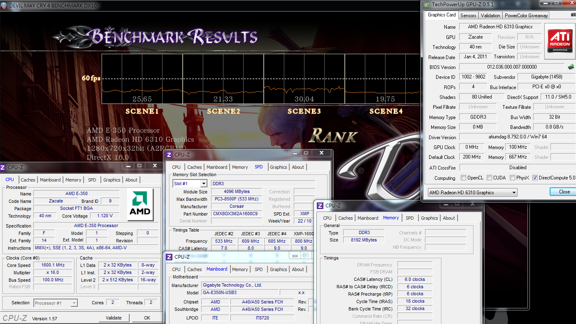The height and width of the screenshot is (324, 576).
Task: Click the Z icon of the CPU-Z processor window
Action: tap(3, 167)
